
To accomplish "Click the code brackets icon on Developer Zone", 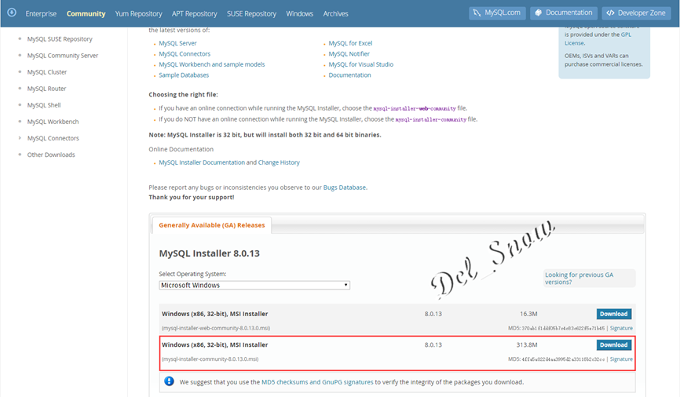I will [610, 13].
